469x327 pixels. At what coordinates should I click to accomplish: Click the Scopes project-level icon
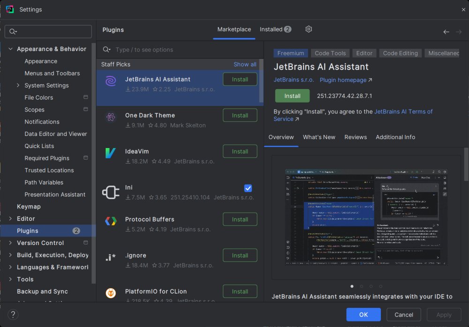pyautogui.click(x=85, y=109)
